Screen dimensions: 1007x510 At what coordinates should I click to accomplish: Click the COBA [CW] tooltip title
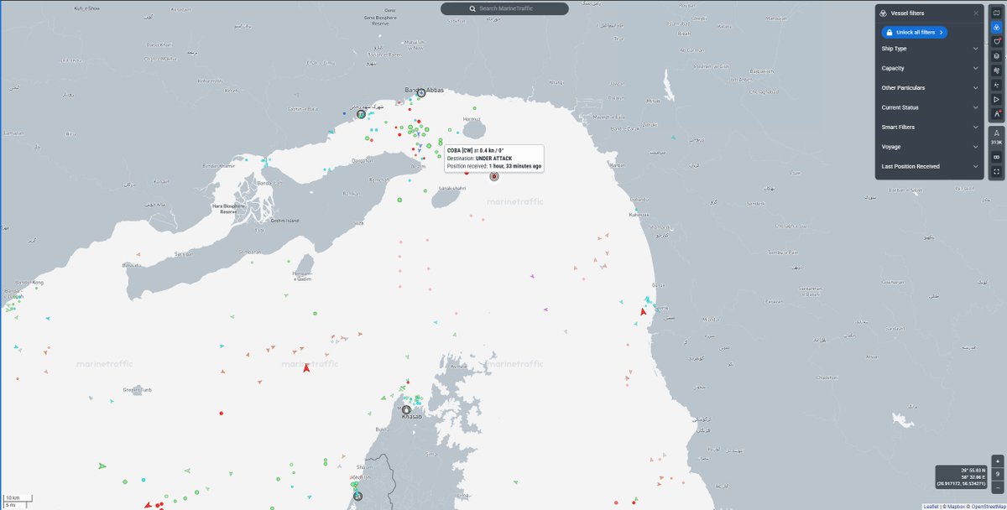[461, 150]
